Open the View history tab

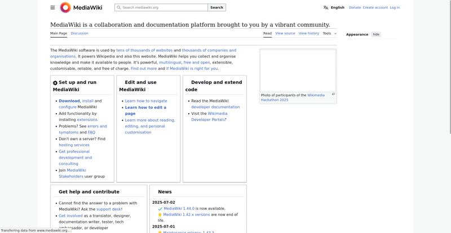coord(309,33)
